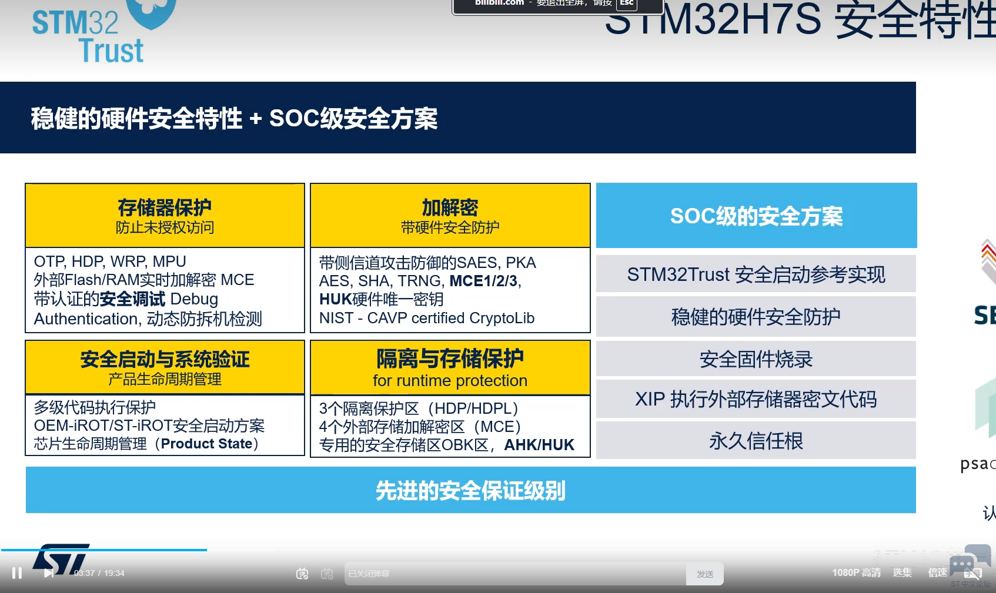Click the 永久信任根 row
The height and width of the screenshot is (593, 996).
click(756, 440)
